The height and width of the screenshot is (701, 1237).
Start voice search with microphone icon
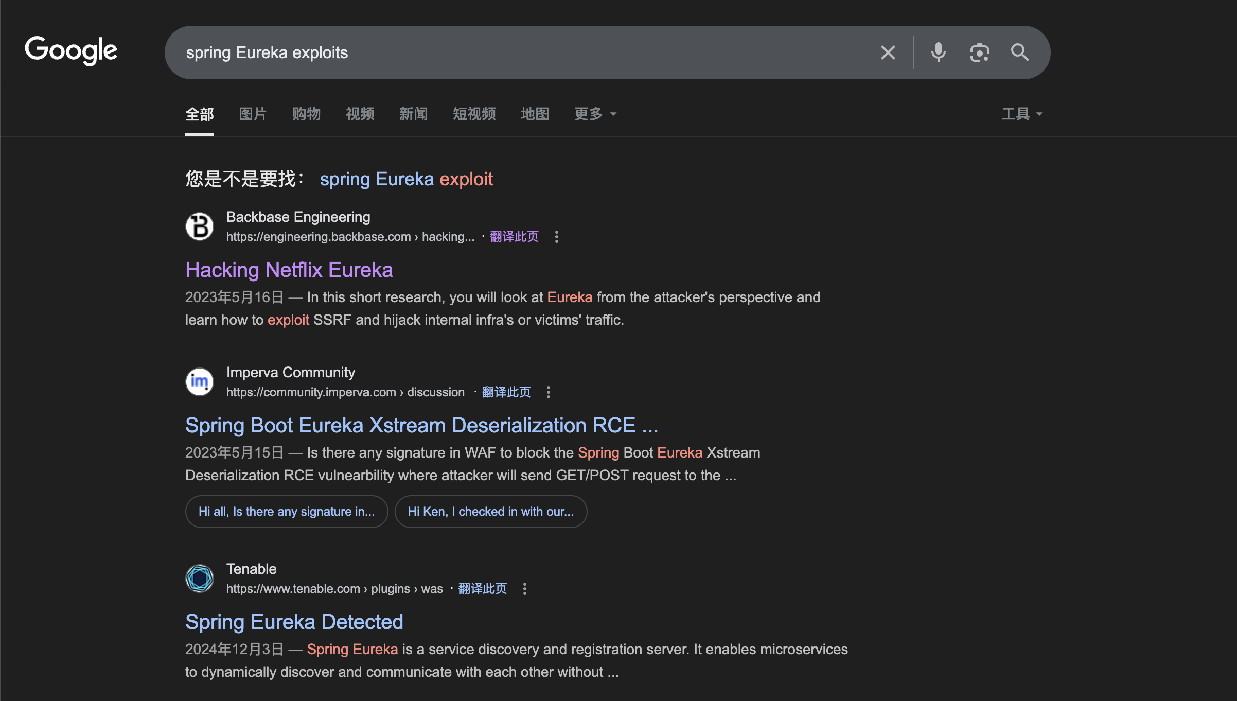pos(938,52)
